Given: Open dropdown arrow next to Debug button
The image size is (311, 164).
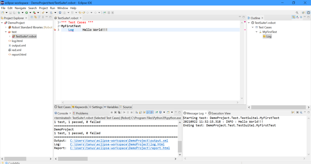Looking at the screenshot, I should pos(23,13).
